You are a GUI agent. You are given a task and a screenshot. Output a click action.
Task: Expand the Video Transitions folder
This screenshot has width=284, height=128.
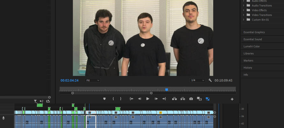click(x=244, y=15)
